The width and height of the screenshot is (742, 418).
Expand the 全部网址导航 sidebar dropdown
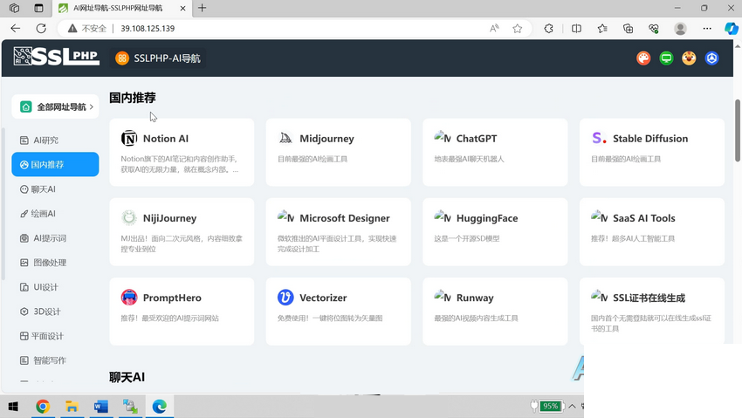[55, 106]
